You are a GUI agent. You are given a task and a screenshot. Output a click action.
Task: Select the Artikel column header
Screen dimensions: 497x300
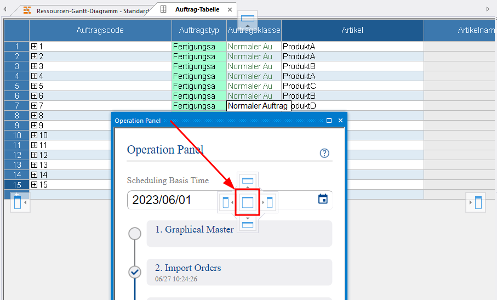pos(352,30)
